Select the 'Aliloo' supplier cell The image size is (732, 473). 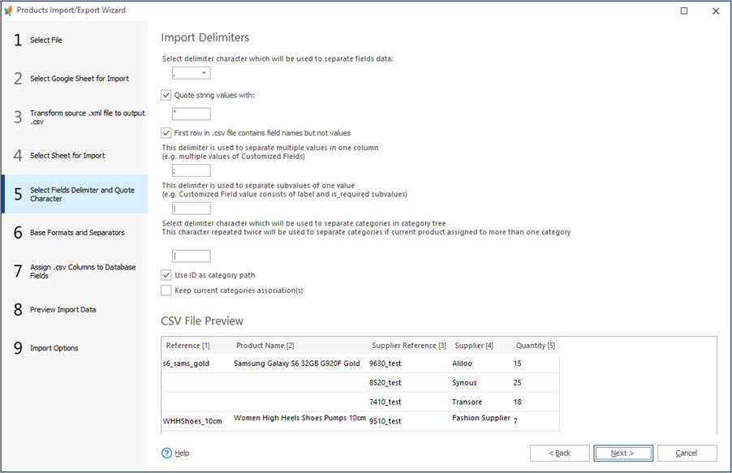tap(463, 363)
